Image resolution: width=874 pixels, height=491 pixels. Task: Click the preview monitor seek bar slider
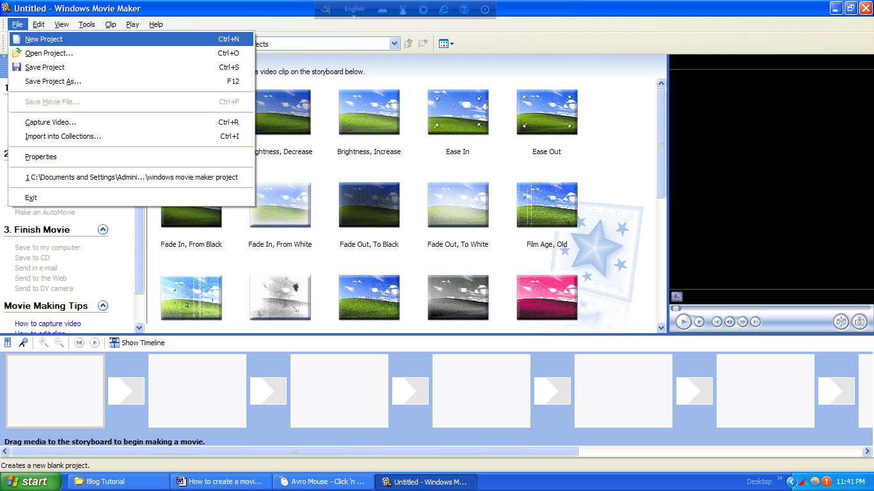pos(676,308)
